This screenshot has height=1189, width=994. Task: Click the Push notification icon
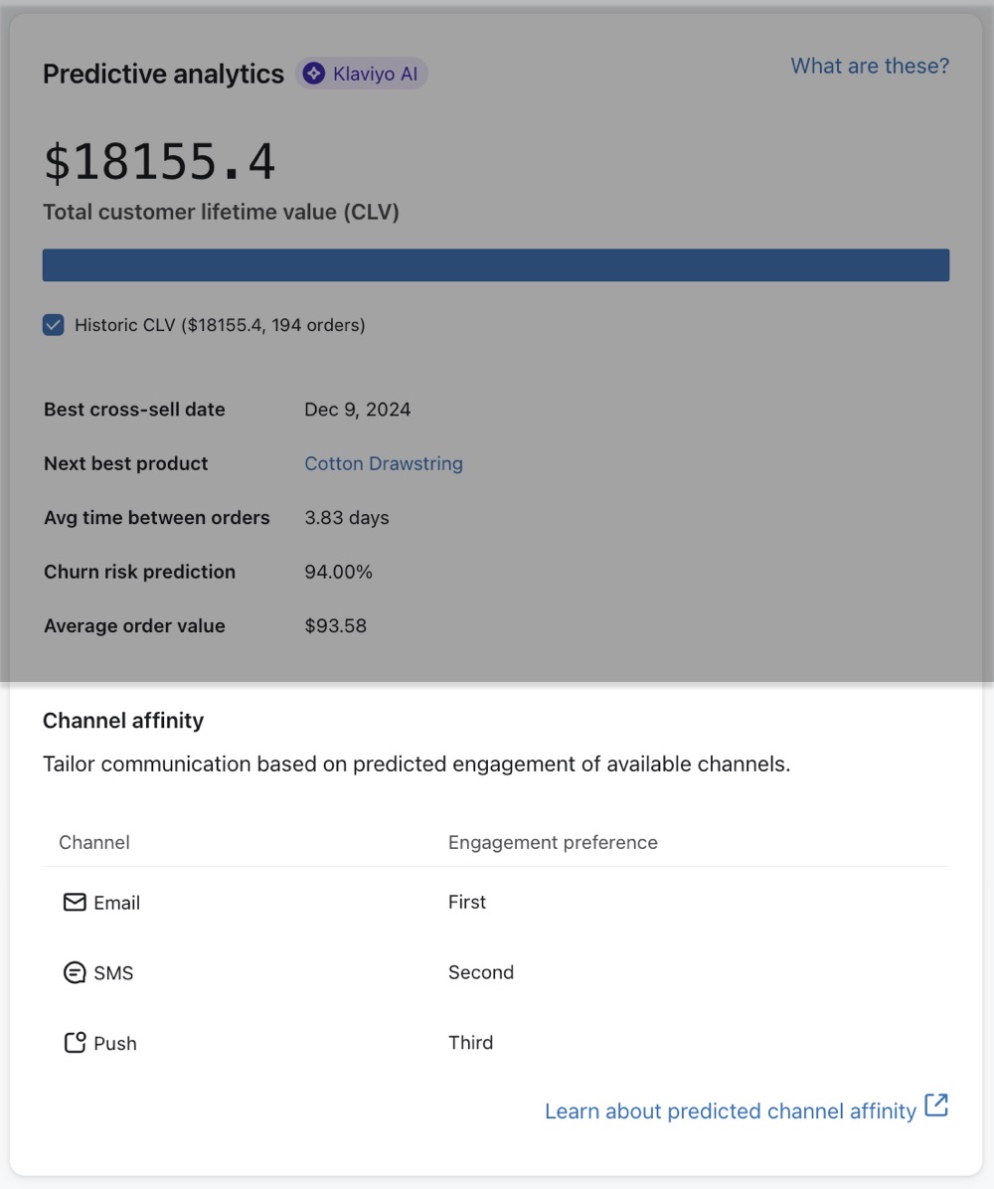(75, 1043)
